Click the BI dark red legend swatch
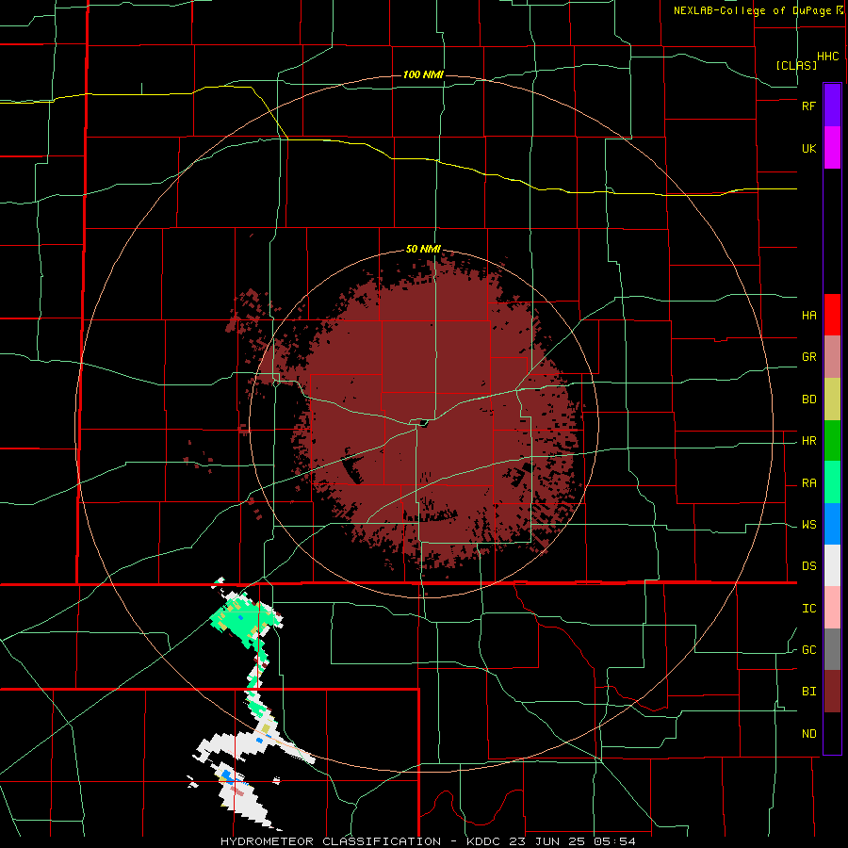The height and width of the screenshot is (848, 848). (832, 692)
